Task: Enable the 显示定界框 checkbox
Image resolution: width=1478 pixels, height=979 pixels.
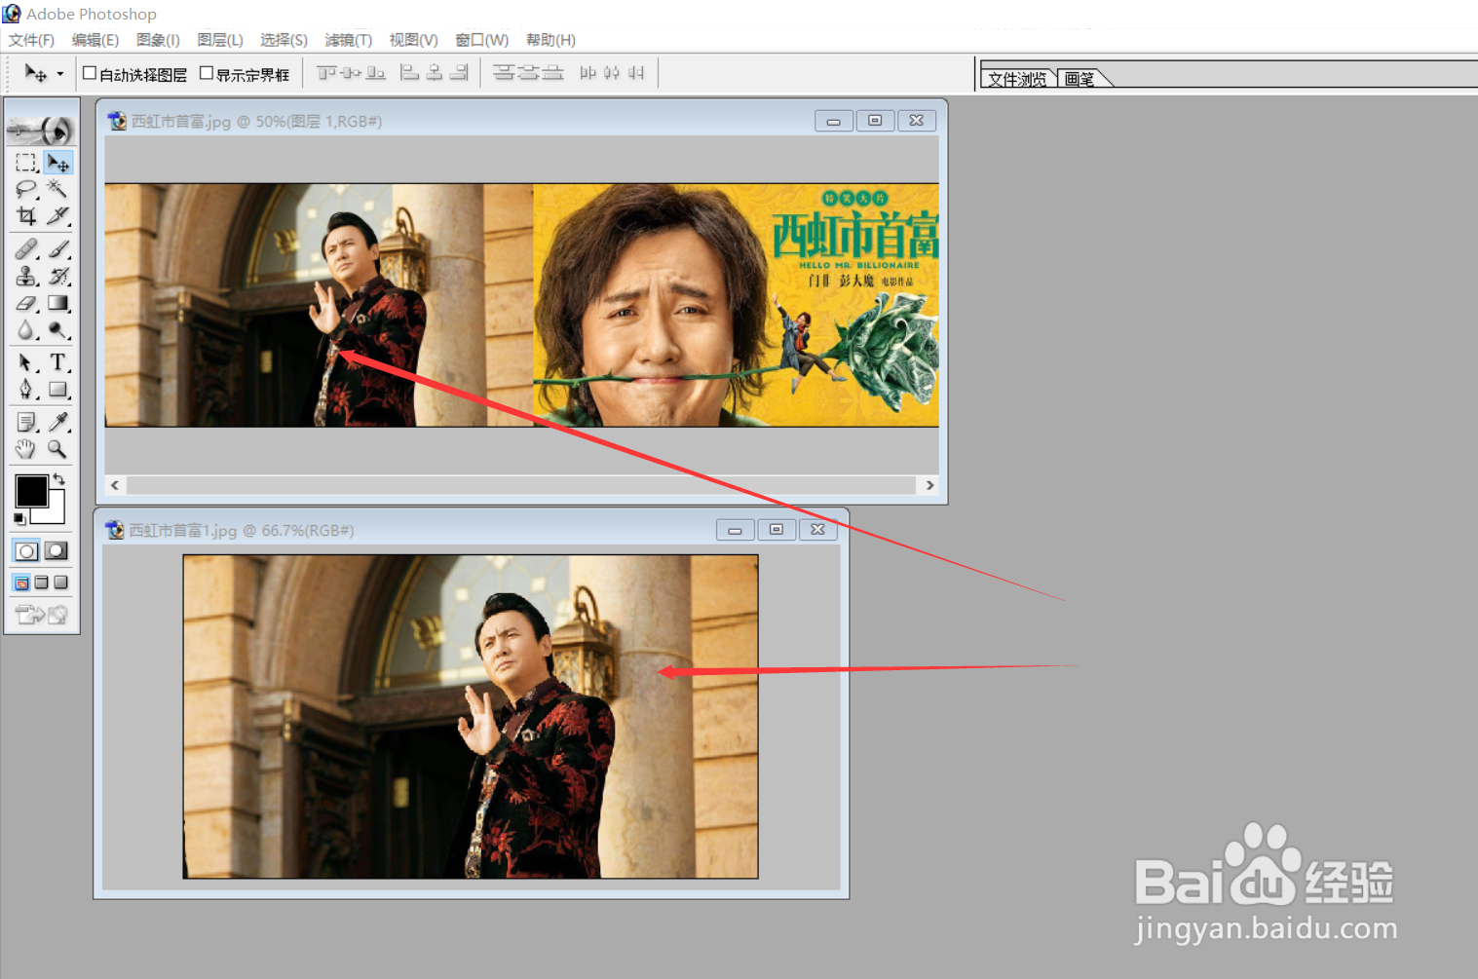Action: [207, 73]
